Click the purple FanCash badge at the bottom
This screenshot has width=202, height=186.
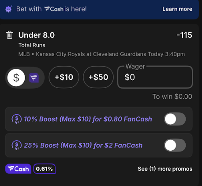tap(18, 169)
